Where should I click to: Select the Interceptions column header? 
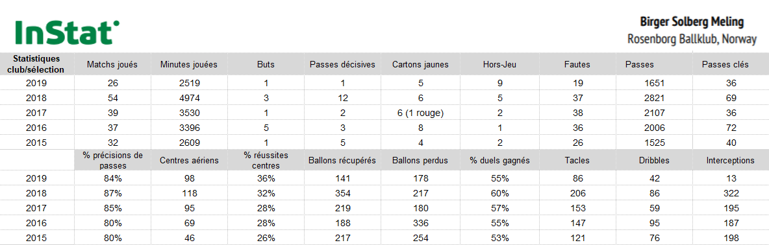(730, 160)
